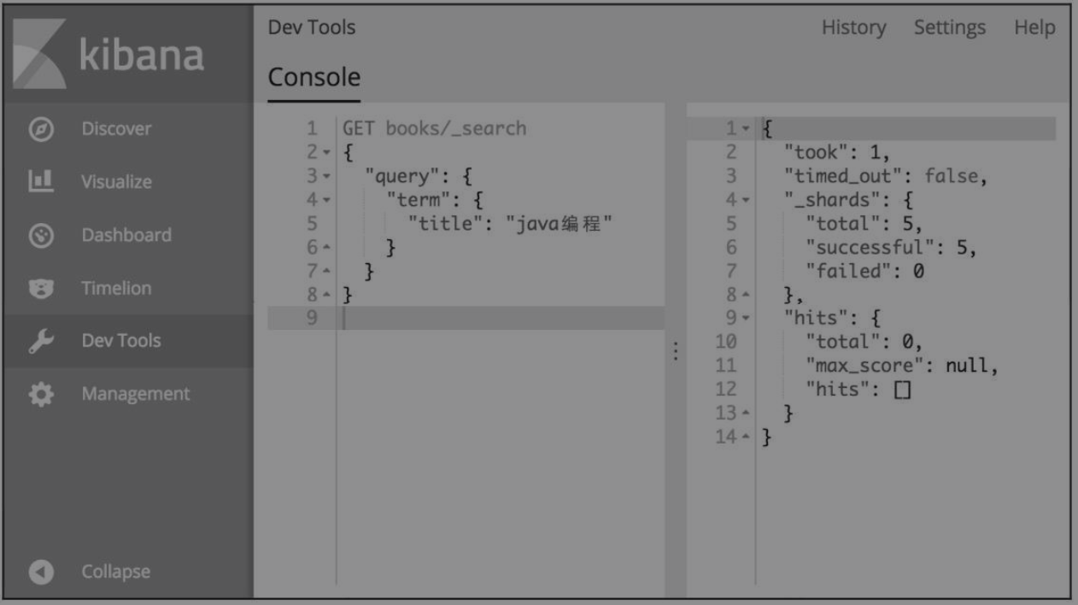Open Console Settings link
The image size is (1078, 605).
tap(949, 27)
